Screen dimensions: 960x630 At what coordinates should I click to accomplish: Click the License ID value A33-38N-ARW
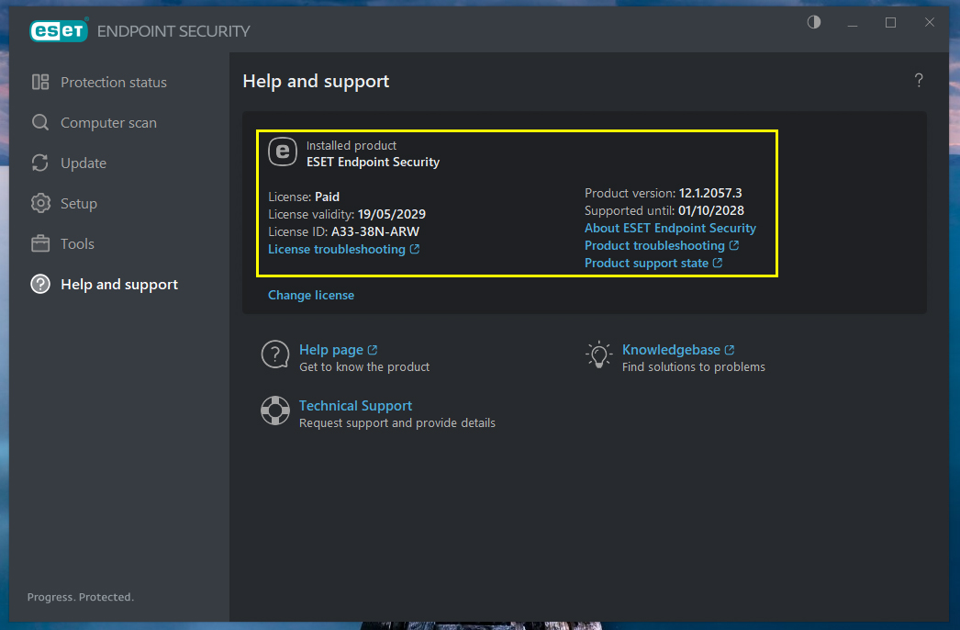pyautogui.click(x=375, y=231)
